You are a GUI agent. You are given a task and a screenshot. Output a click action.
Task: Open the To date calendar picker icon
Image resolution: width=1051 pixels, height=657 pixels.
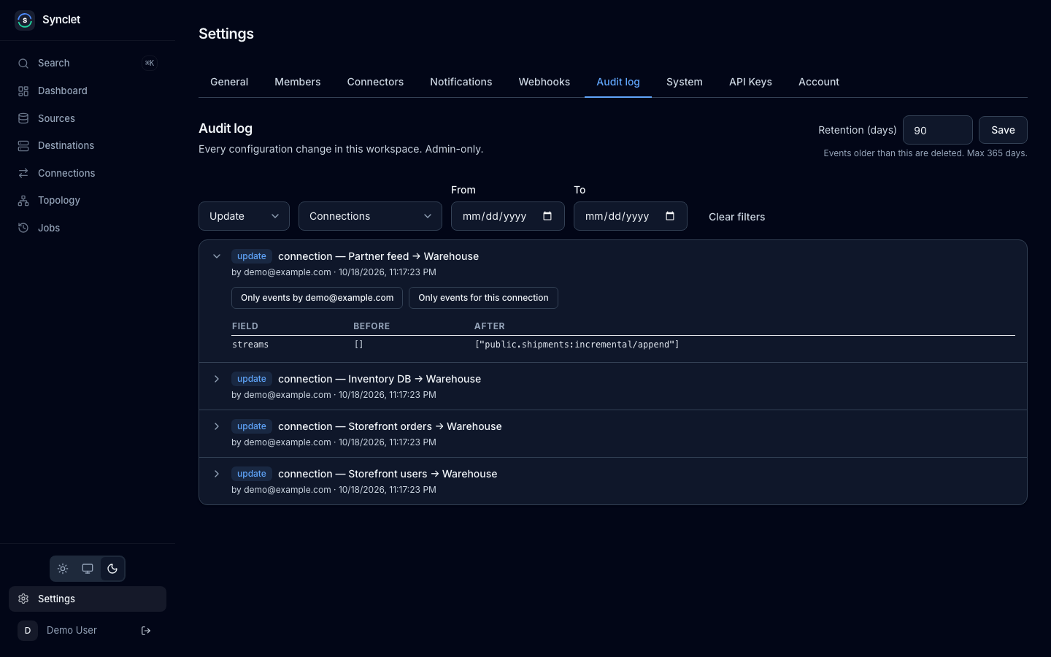(x=670, y=216)
